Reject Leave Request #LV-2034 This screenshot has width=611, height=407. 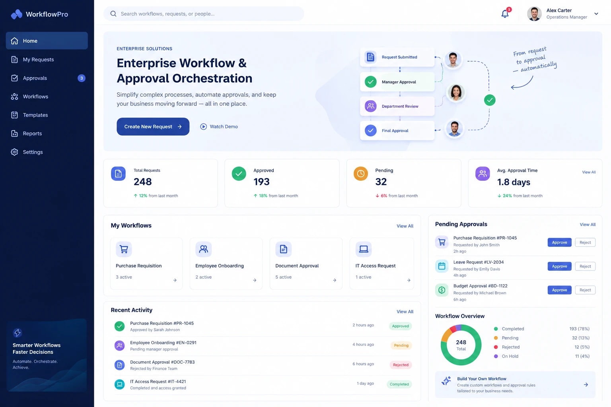(585, 266)
